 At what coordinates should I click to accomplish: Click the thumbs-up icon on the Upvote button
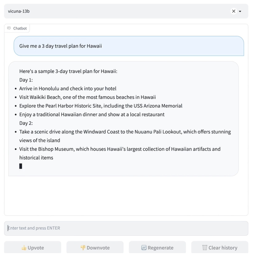pos(24,248)
